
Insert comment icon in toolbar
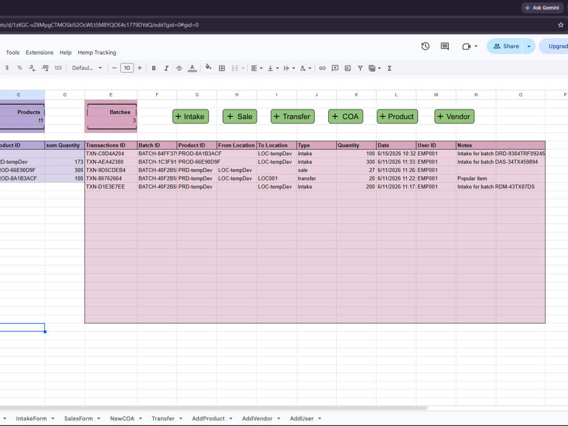(335, 68)
